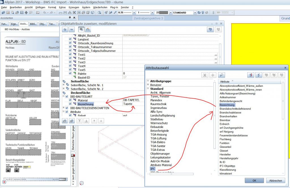Click the OK button in Attributauswahl
Viewport: 290px width, 188px height.
pyautogui.click(x=254, y=180)
